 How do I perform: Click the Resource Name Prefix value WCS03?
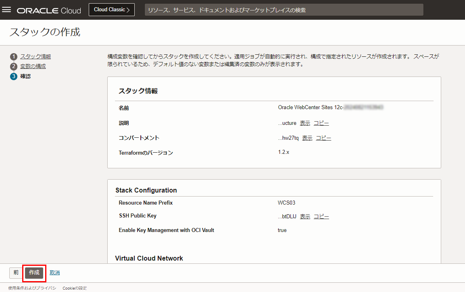(x=286, y=203)
